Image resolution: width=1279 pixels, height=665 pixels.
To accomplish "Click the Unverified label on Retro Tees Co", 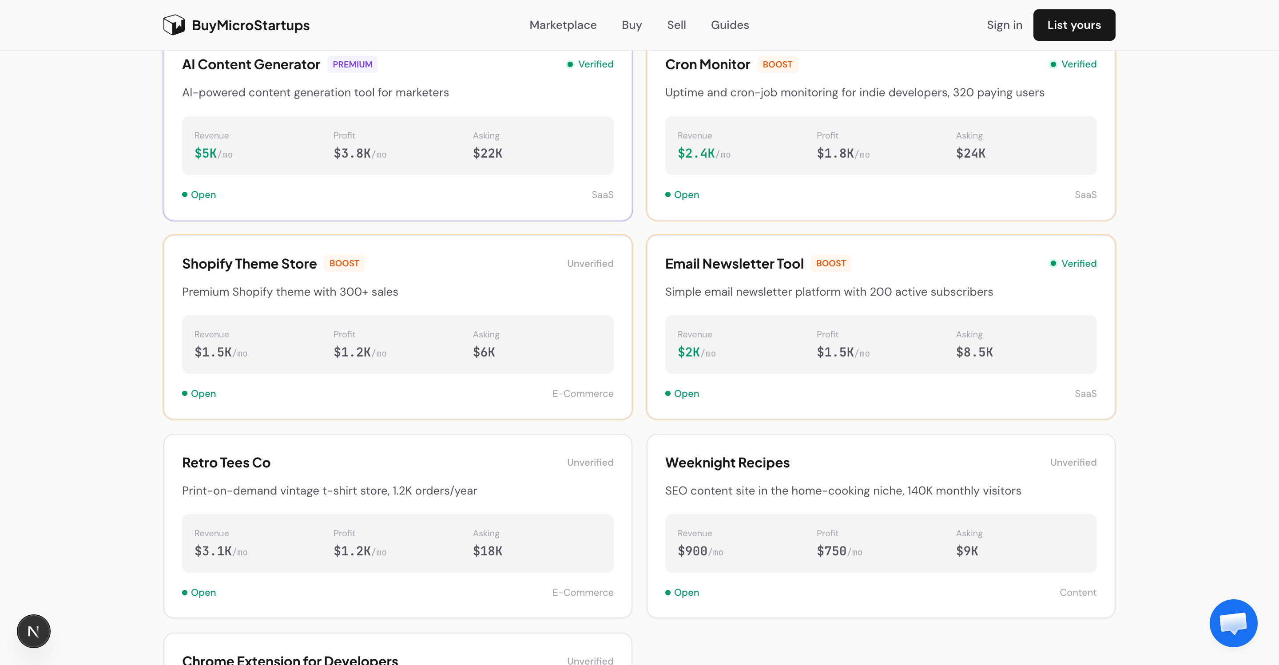I will [590, 462].
